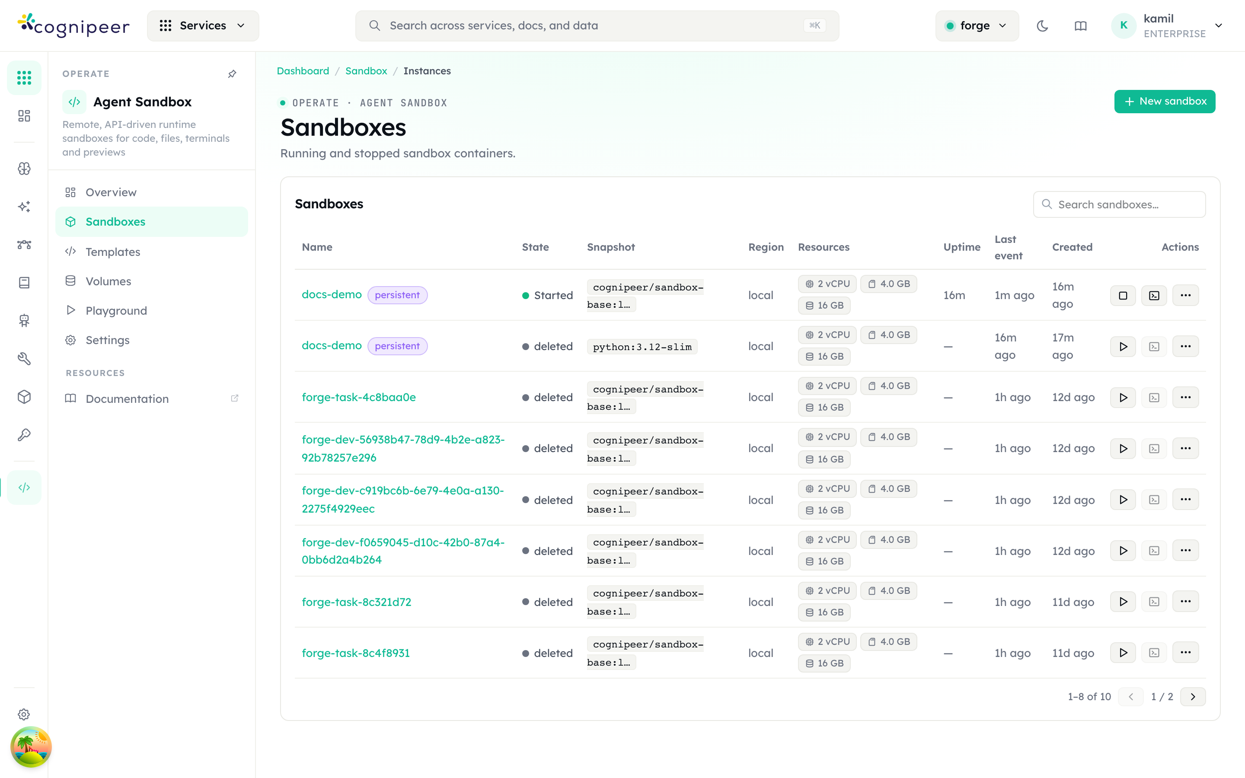Click the New sandbox button
1245x778 pixels.
[1165, 102]
